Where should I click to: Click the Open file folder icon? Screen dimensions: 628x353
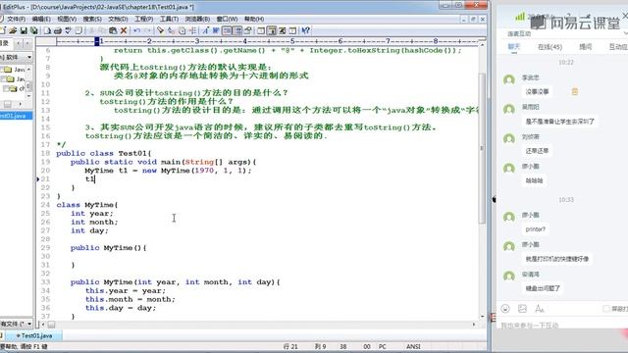13,30
